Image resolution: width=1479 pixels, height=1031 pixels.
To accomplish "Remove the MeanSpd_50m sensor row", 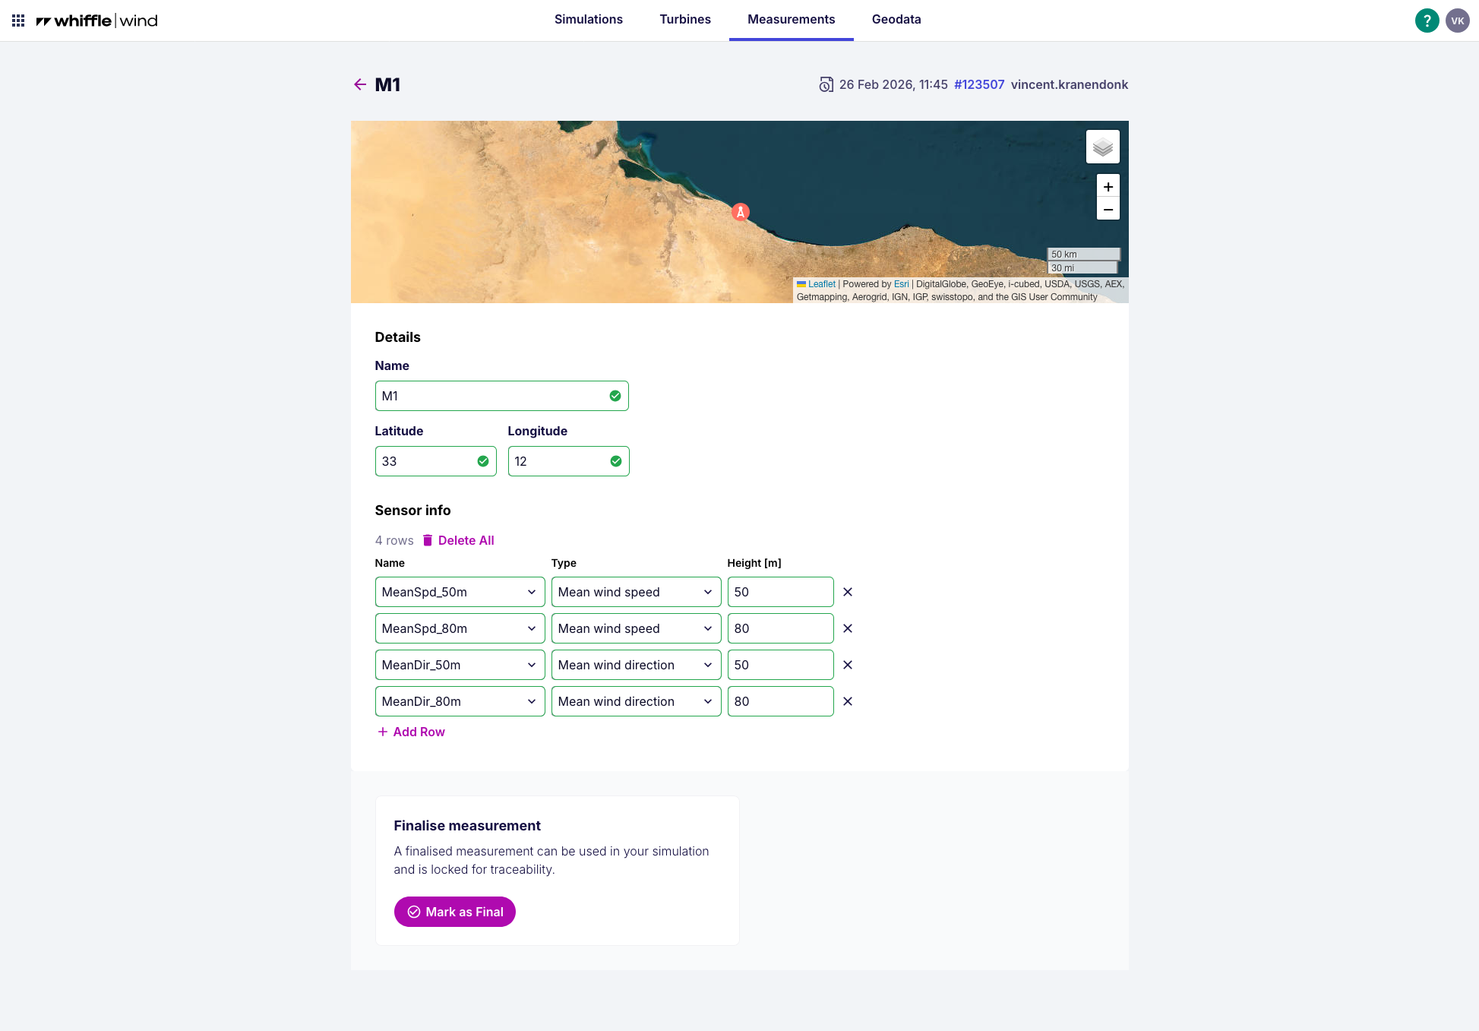I will pyautogui.click(x=848, y=592).
